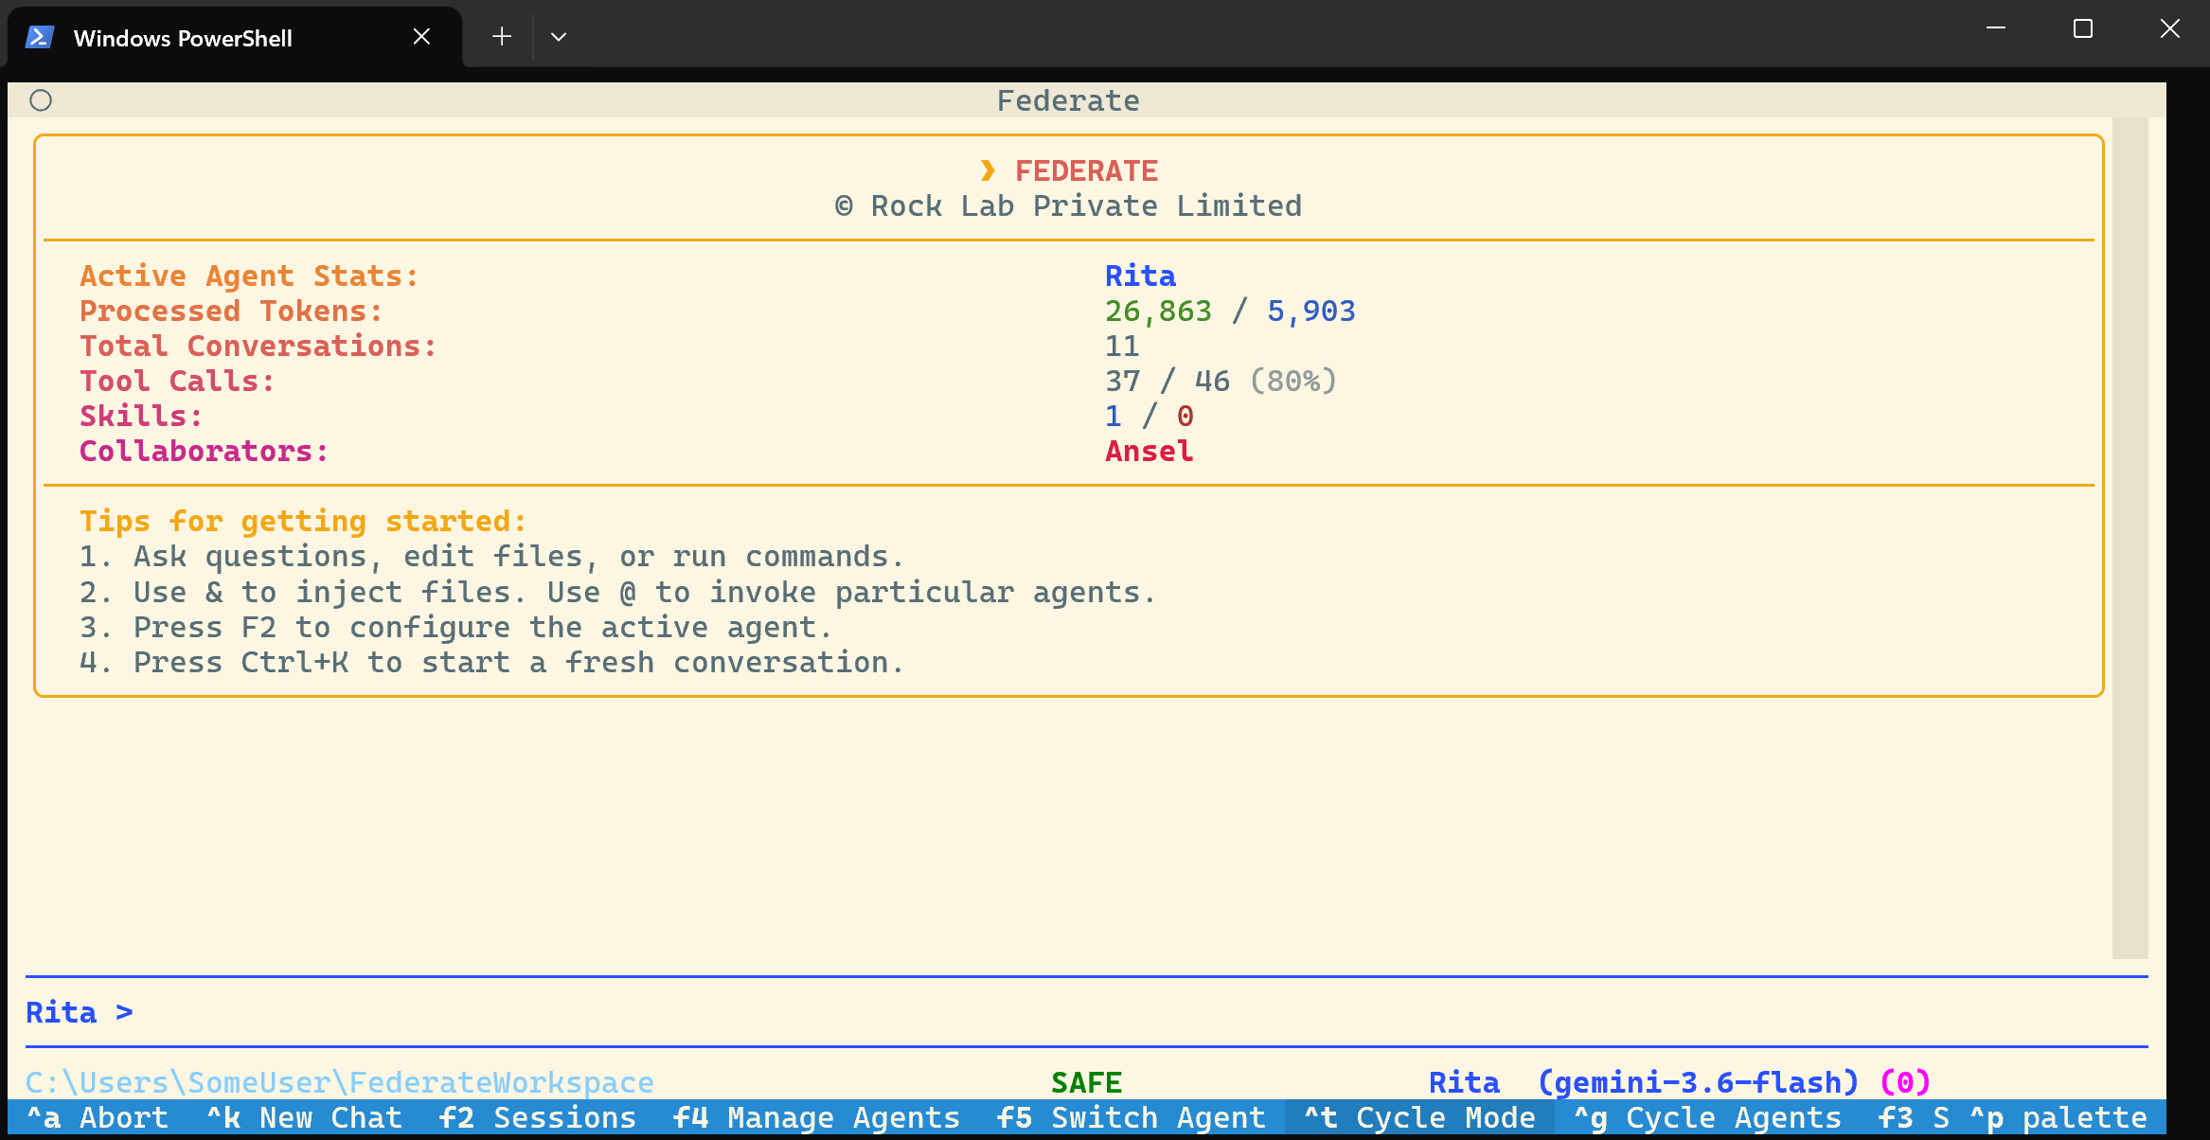2210x1140 pixels.
Task: Click the vertical scrollbar of the chat panel
Action: pyautogui.click(x=2130, y=538)
